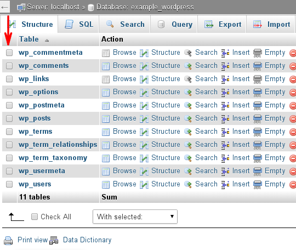Click the Empty icon for wp_users
The height and width of the screenshot is (250, 296).
point(258,185)
